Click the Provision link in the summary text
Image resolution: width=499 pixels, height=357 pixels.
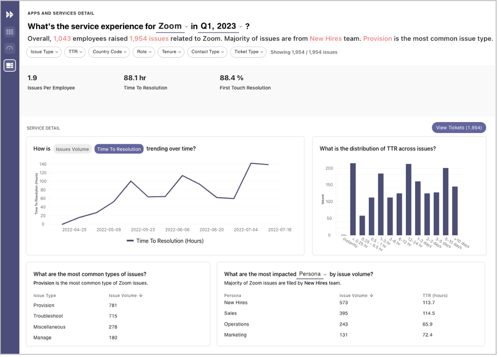[378, 38]
